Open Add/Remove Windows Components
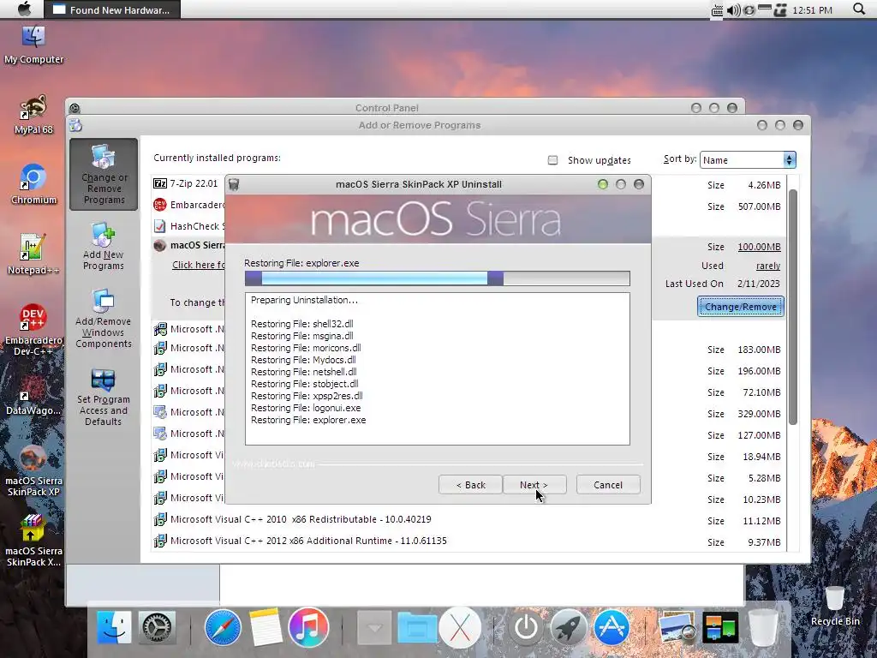Screen dimensions: 877x658 [x=104, y=319]
